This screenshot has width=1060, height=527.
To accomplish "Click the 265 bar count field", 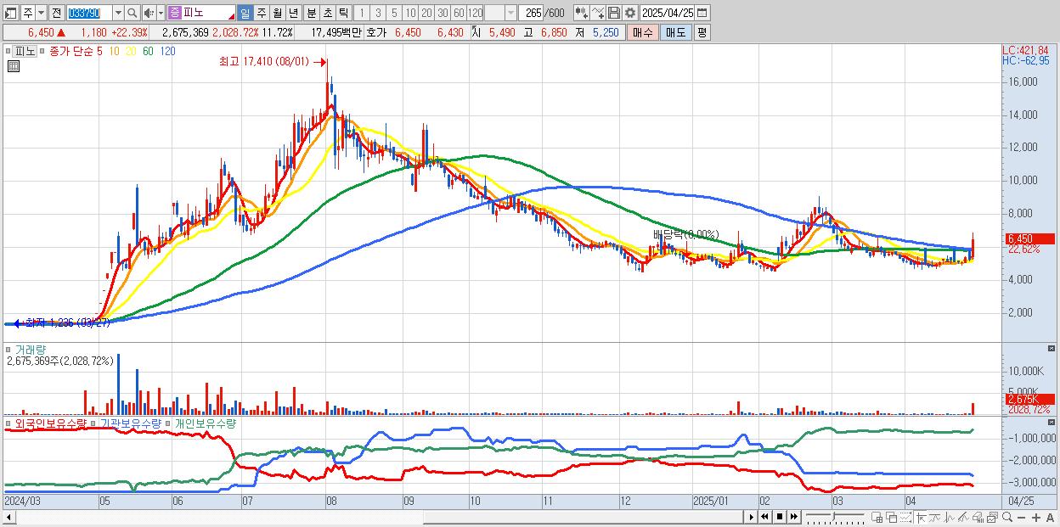I will tap(530, 13).
